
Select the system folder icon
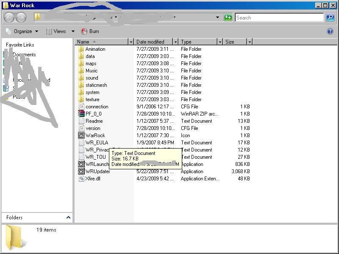pyautogui.click(x=81, y=92)
